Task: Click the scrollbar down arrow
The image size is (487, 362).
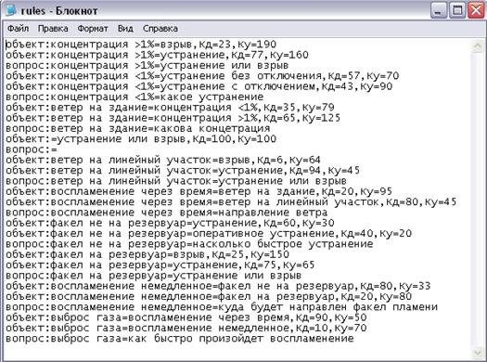Action: coord(478,352)
